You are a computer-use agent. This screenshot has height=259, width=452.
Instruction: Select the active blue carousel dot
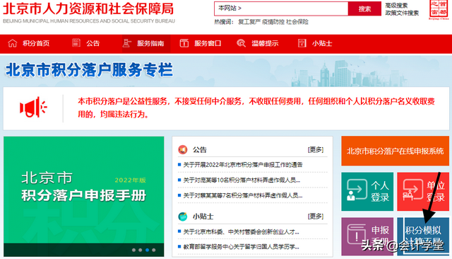(x=148, y=250)
